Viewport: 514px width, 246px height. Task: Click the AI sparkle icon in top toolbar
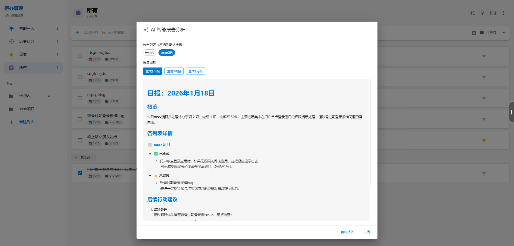click(x=472, y=13)
